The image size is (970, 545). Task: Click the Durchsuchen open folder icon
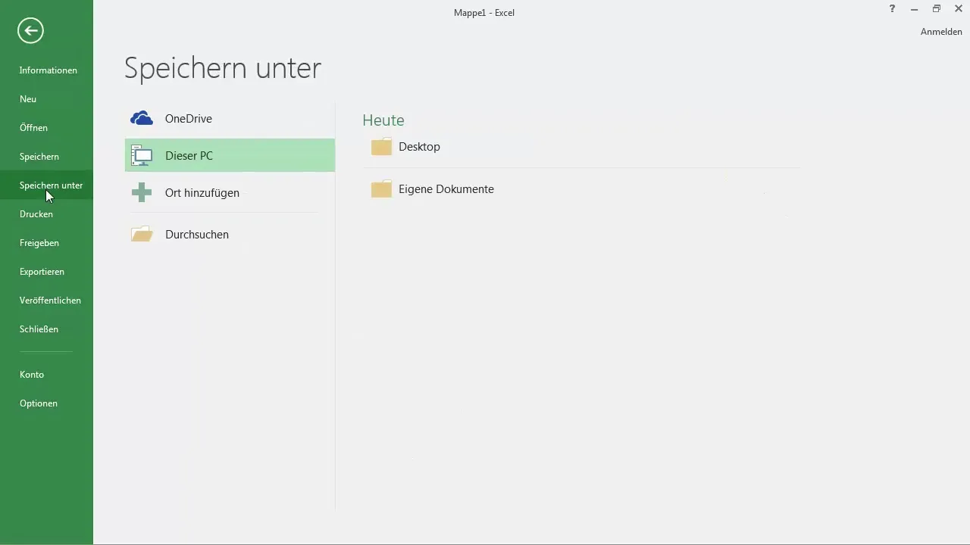point(142,234)
